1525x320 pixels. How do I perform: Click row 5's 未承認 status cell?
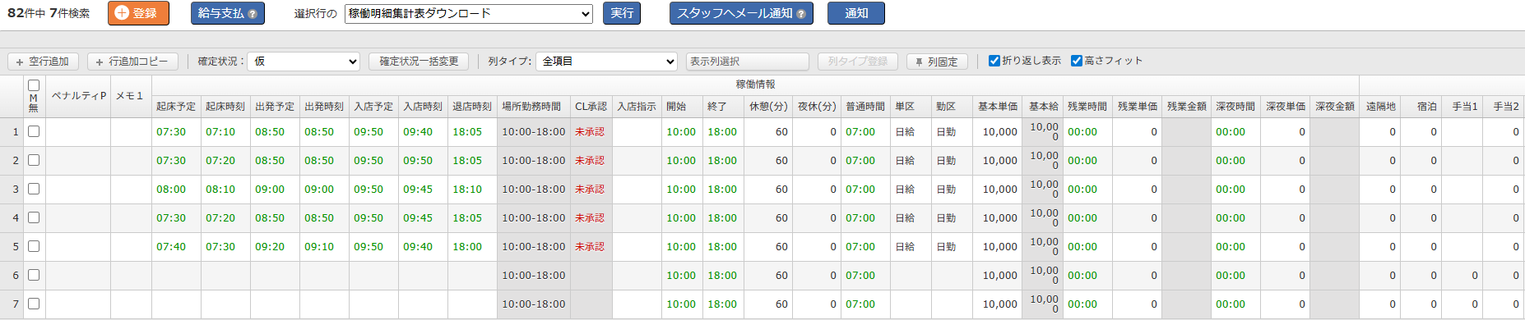(x=591, y=246)
